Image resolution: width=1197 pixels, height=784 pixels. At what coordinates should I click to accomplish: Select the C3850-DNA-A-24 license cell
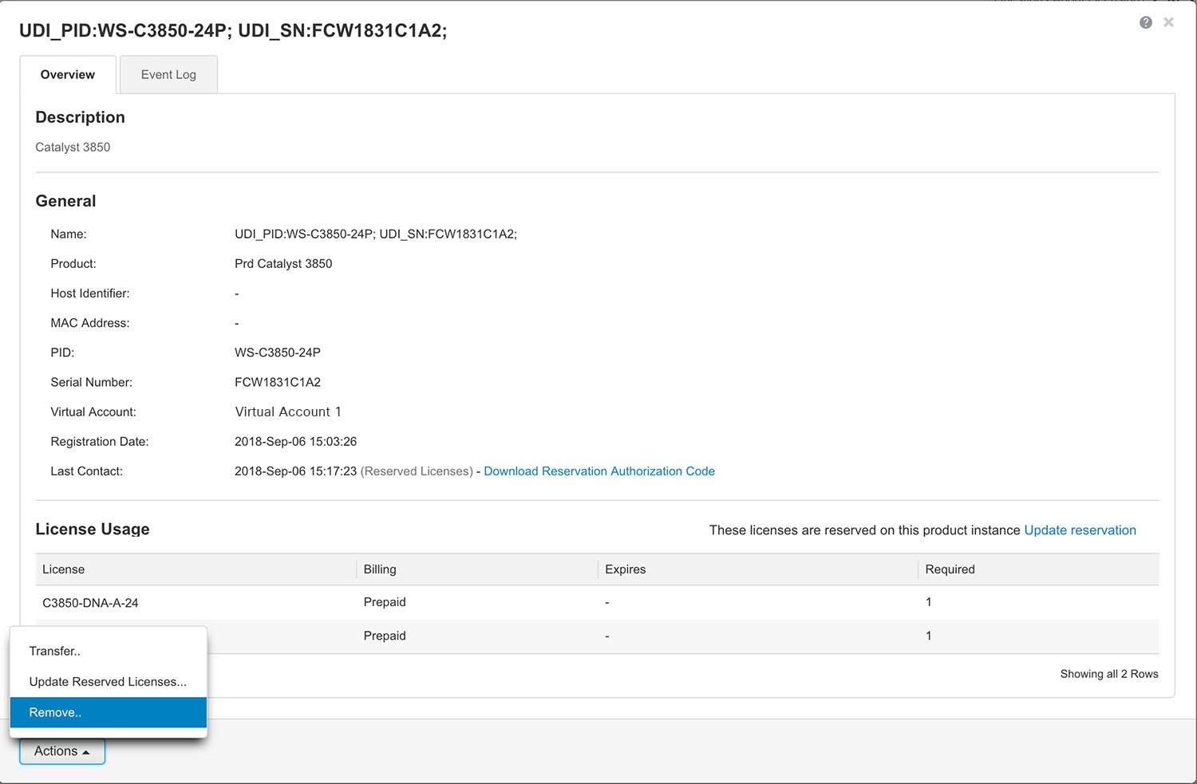pos(90,603)
